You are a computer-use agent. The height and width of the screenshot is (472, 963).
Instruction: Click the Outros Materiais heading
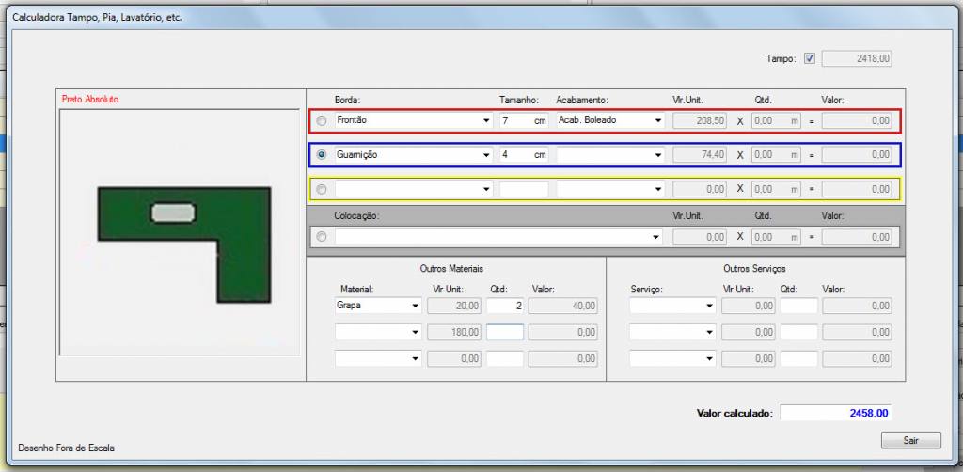pyautogui.click(x=451, y=269)
